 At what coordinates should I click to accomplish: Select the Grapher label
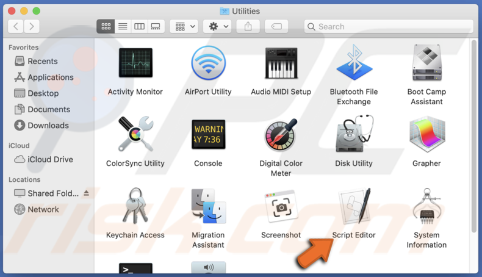[426, 164]
